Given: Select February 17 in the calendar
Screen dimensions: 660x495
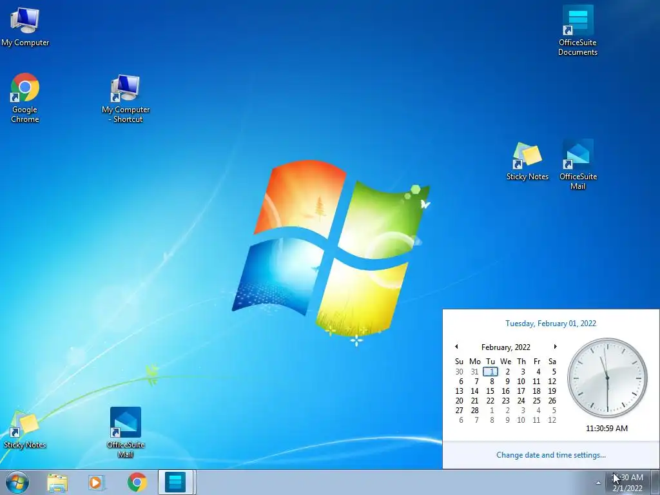Looking at the screenshot, I should click(521, 391).
